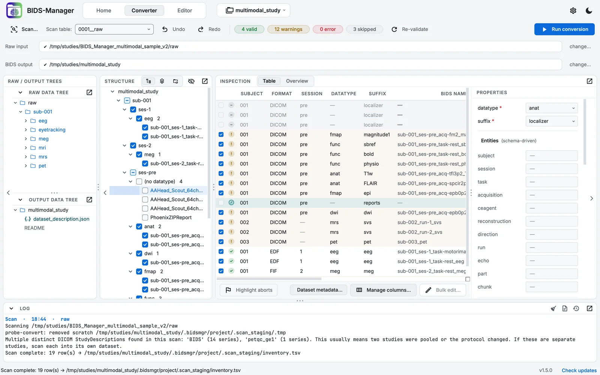Screen dimensions: 600x375
Task: Click the inspection table horizontal scrollbar
Action: (269, 279)
